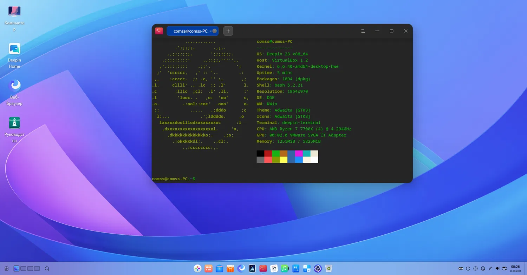Screen dimensions: 527x275
Task: Expand the hidden tray icons arrow
Action: pos(475,269)
